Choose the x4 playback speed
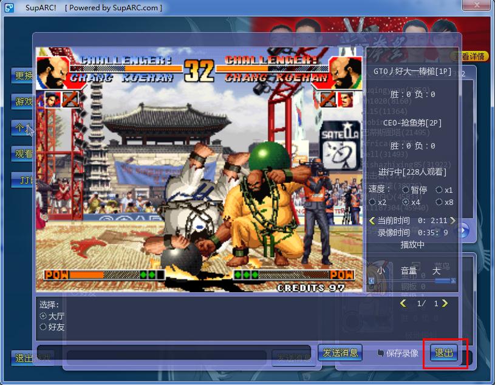The image size is (495, 385). [406, 202]
